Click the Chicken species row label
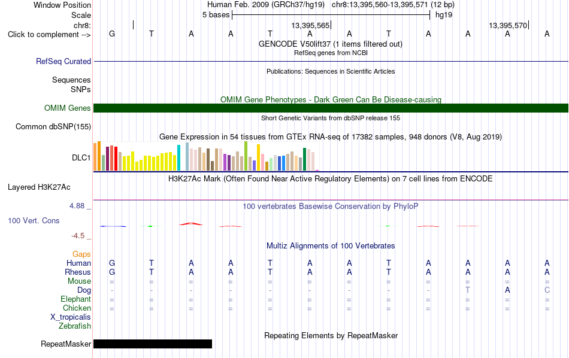The width and height of the screenshot is (569, 358). 77,308
